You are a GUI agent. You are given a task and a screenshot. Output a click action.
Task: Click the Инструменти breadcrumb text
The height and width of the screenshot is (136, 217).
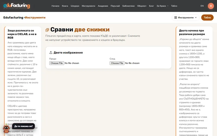tap(35, 17)
